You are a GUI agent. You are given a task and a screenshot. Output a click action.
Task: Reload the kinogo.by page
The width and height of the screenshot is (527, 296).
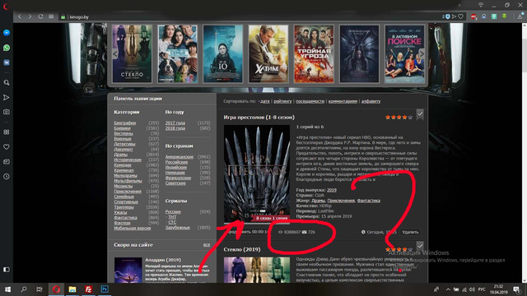pos(40,16)
